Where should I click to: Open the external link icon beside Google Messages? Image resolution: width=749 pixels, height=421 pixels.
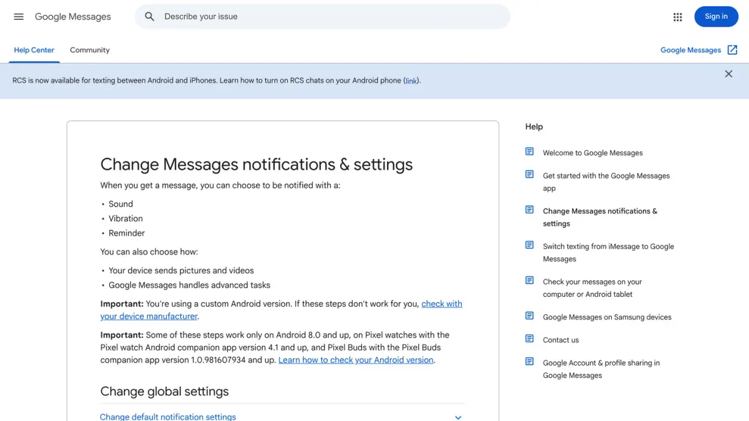[733, 50]
